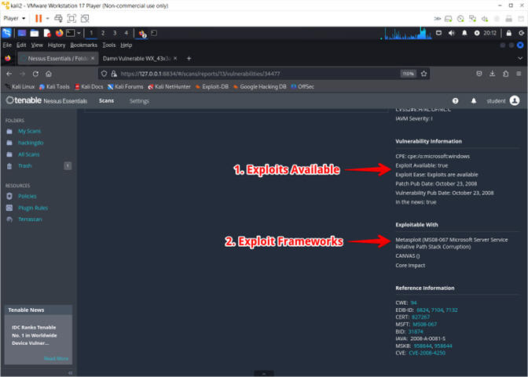Viewport: 528px width, 377px height.
Task: Open the Kali Forums bookmark
Action: [125, 87]
